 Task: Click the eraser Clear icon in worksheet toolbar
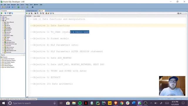pos(48,13)
